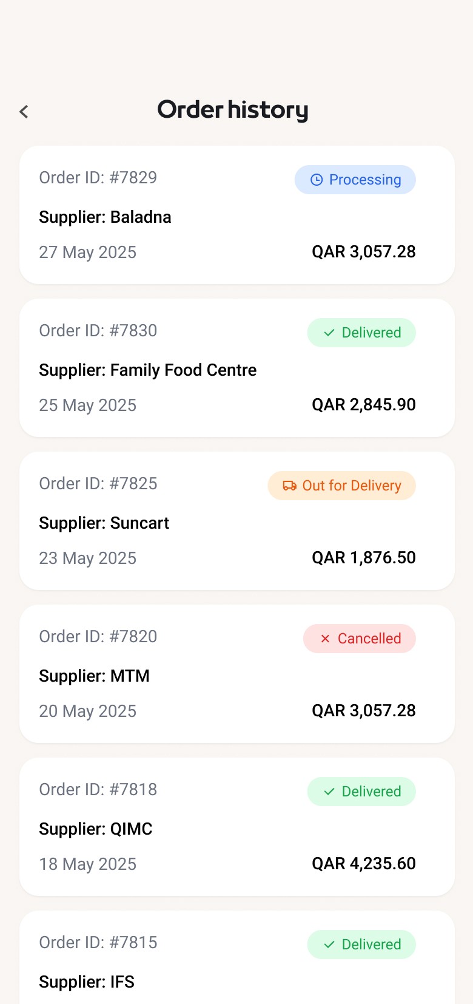Open the cancelled MTM order

click(237, 674)
